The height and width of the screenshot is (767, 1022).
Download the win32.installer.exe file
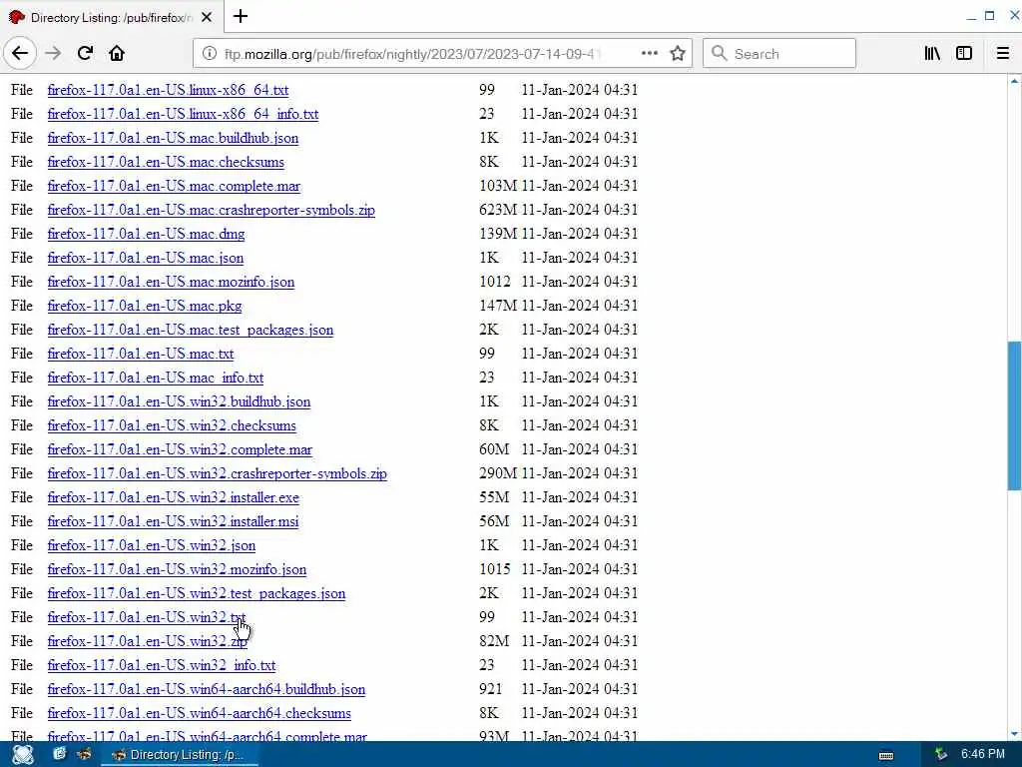tap(174, 497)
